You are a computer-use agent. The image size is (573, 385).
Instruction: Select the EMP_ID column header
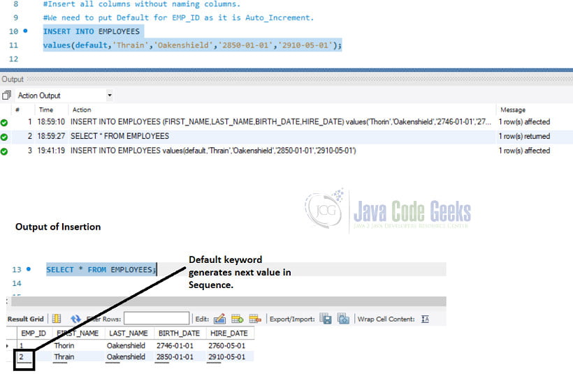click(34, 333)
